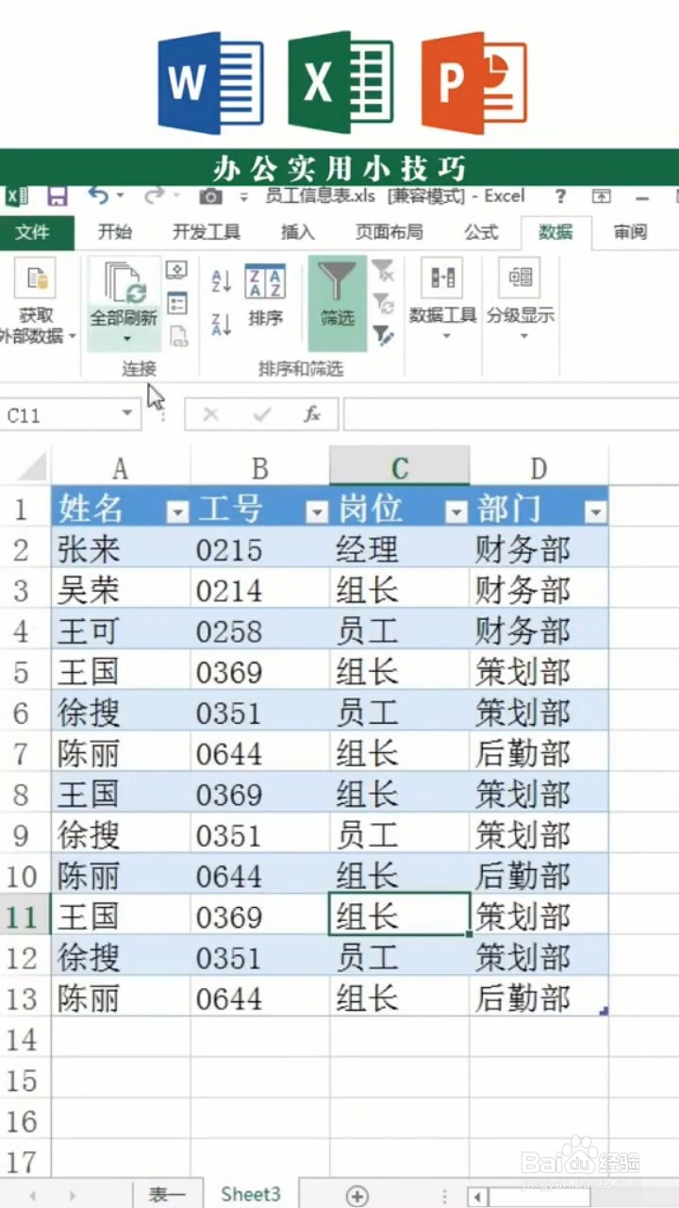The width and height of the screenshot is (679, 1208).
Task: Open the Sort dialog button
Action: point(266,295)
